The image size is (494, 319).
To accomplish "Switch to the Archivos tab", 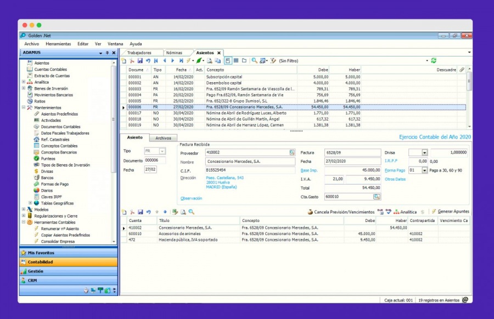I will 163,138.
